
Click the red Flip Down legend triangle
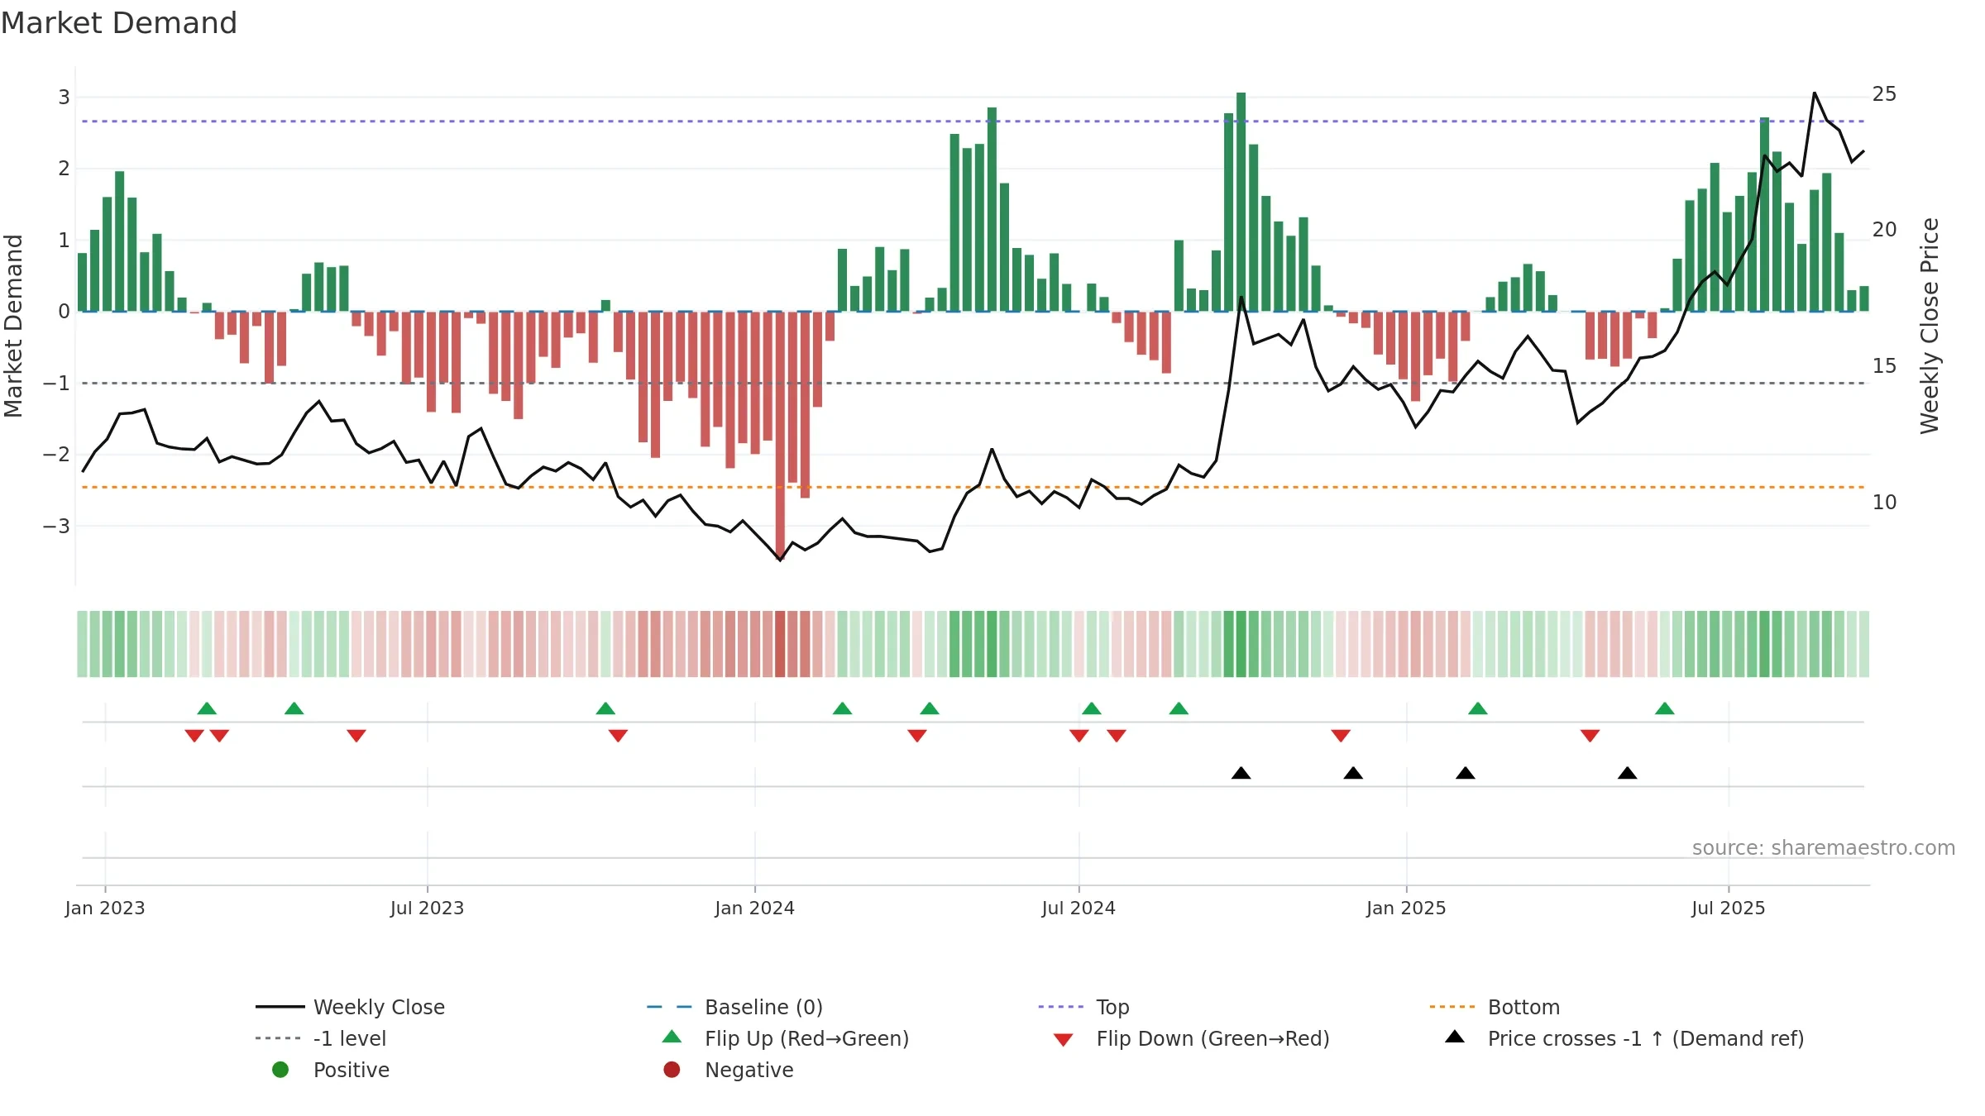1064,1040
